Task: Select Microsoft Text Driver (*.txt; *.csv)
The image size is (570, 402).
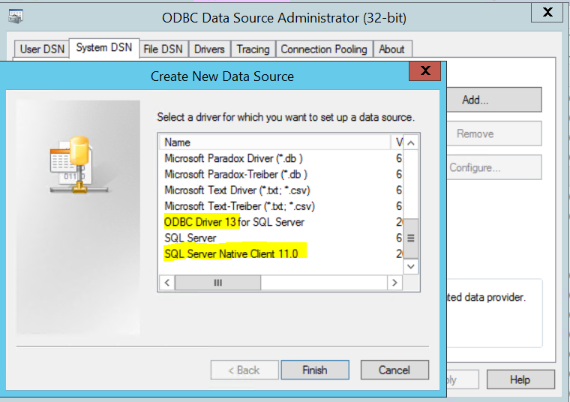Action: tap(280, 190)
